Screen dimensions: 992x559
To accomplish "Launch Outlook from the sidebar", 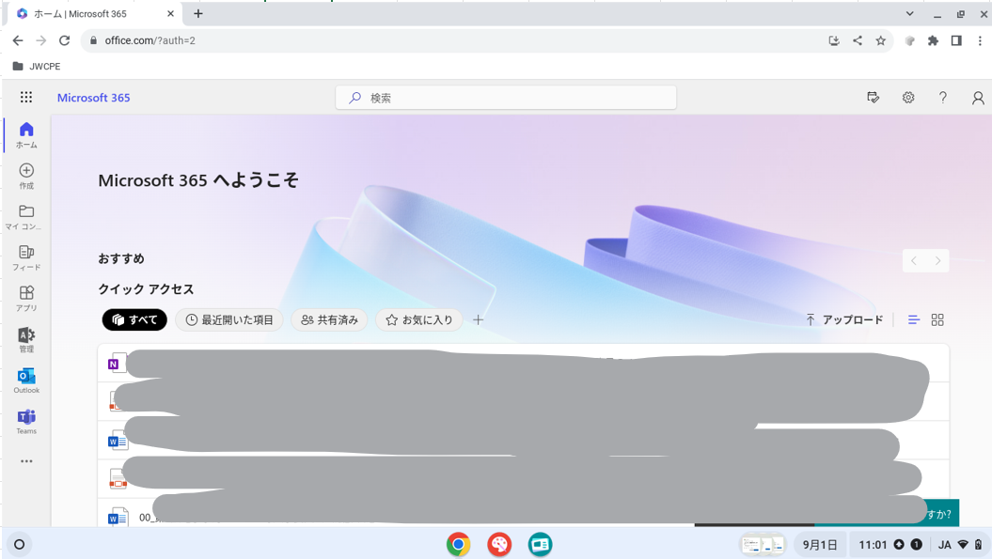I will 26,380.
